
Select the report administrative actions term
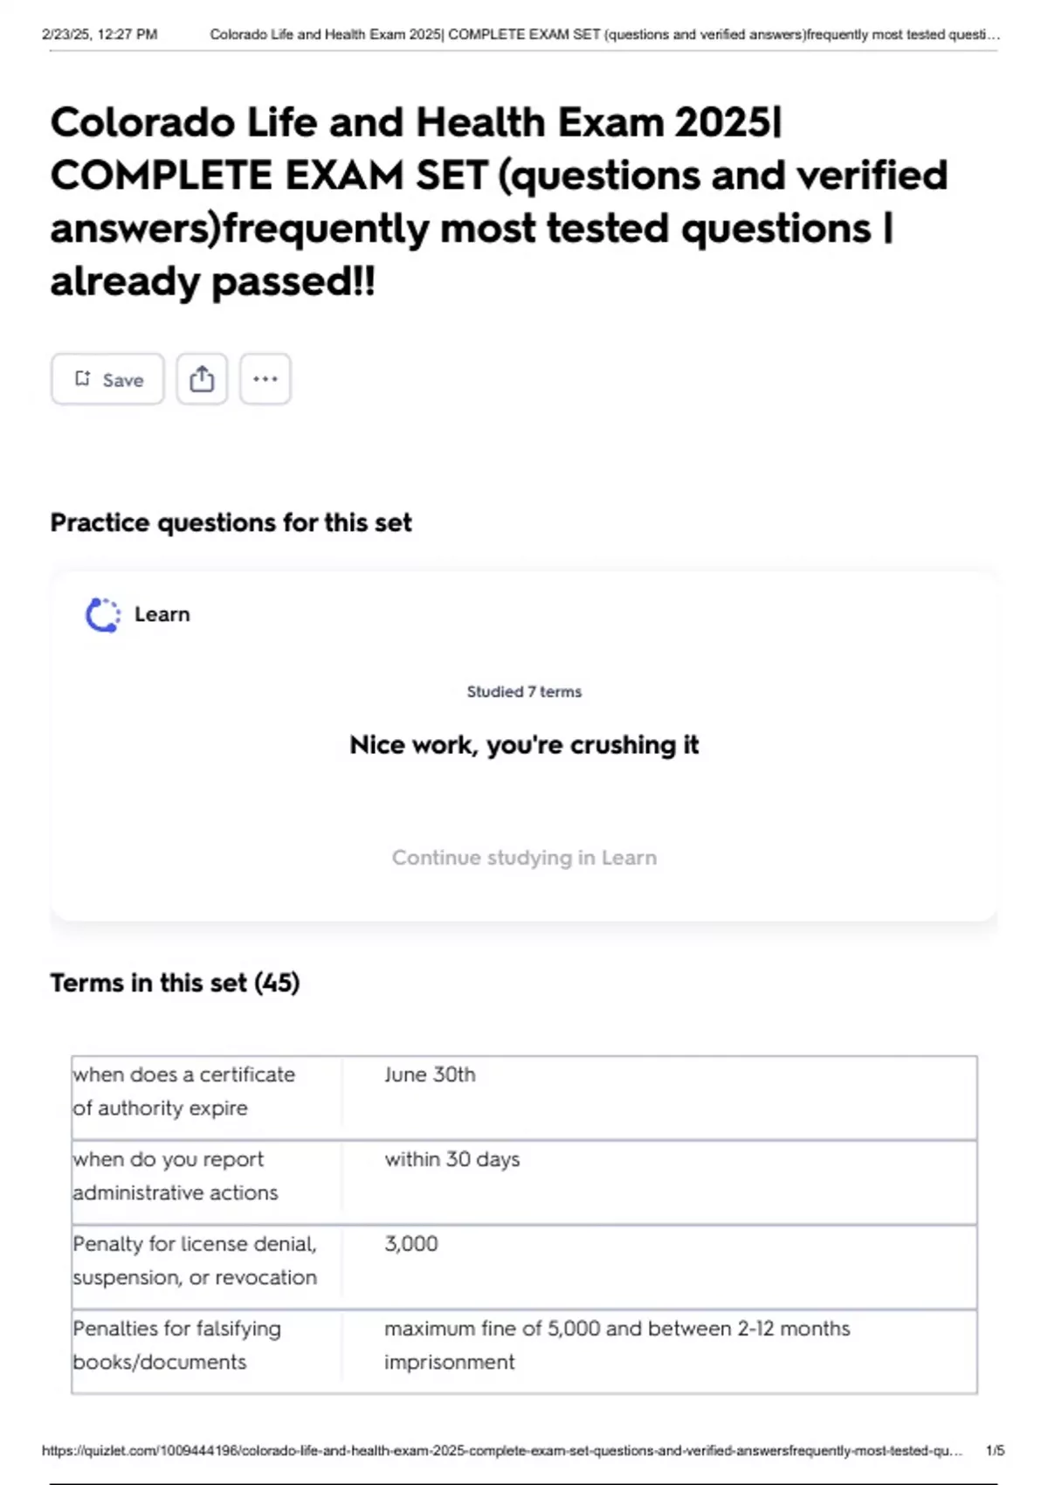(176, 1176)
